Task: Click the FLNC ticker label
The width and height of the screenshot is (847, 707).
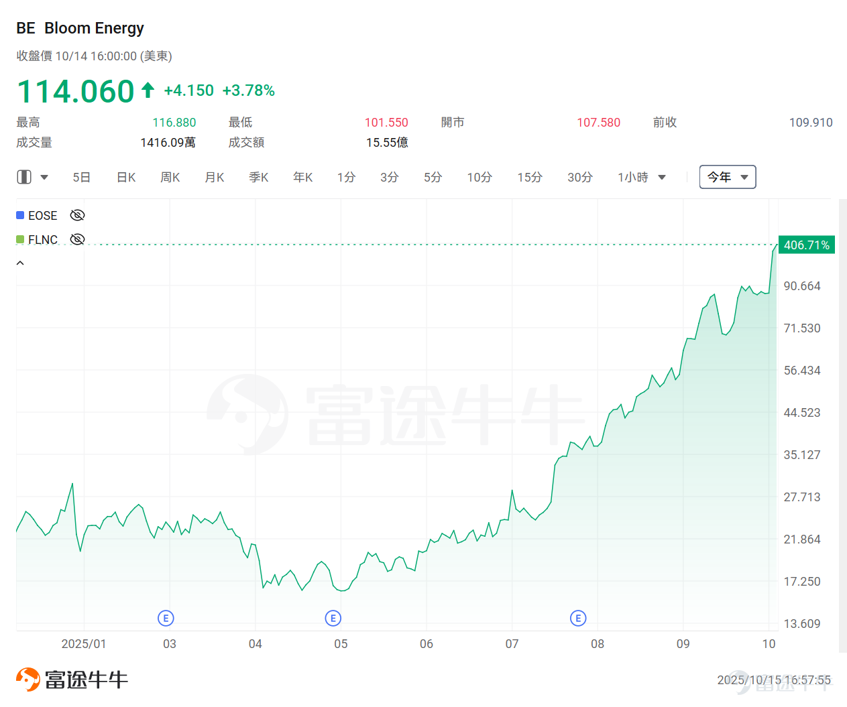Action: [x=43, y=239]
